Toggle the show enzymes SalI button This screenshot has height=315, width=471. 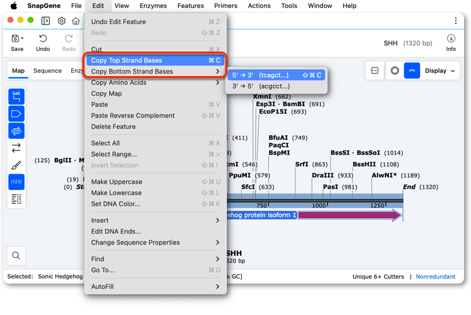16,97
